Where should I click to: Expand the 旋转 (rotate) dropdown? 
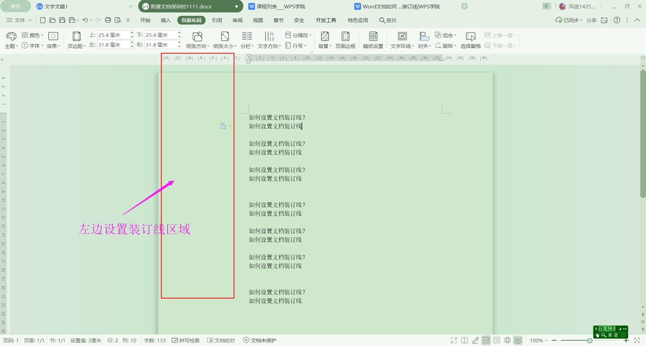[x=446, y=46]
